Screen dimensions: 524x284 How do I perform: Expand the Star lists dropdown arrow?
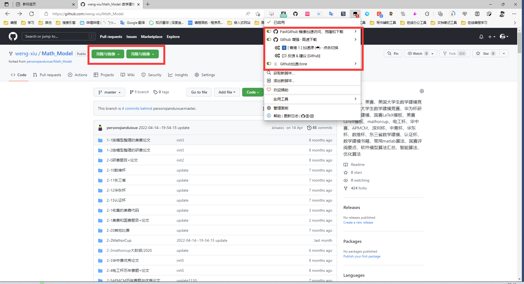[x=504, y=53]
